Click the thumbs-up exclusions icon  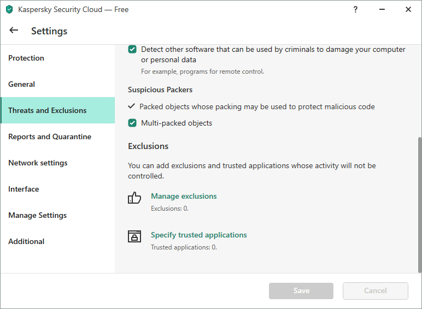pos(134,198)
